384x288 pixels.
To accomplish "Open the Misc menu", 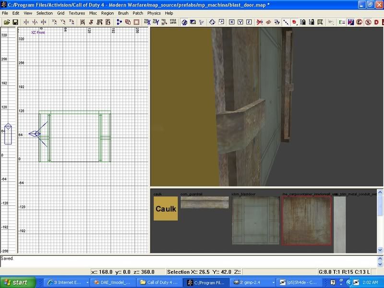I will coord(93,13).
